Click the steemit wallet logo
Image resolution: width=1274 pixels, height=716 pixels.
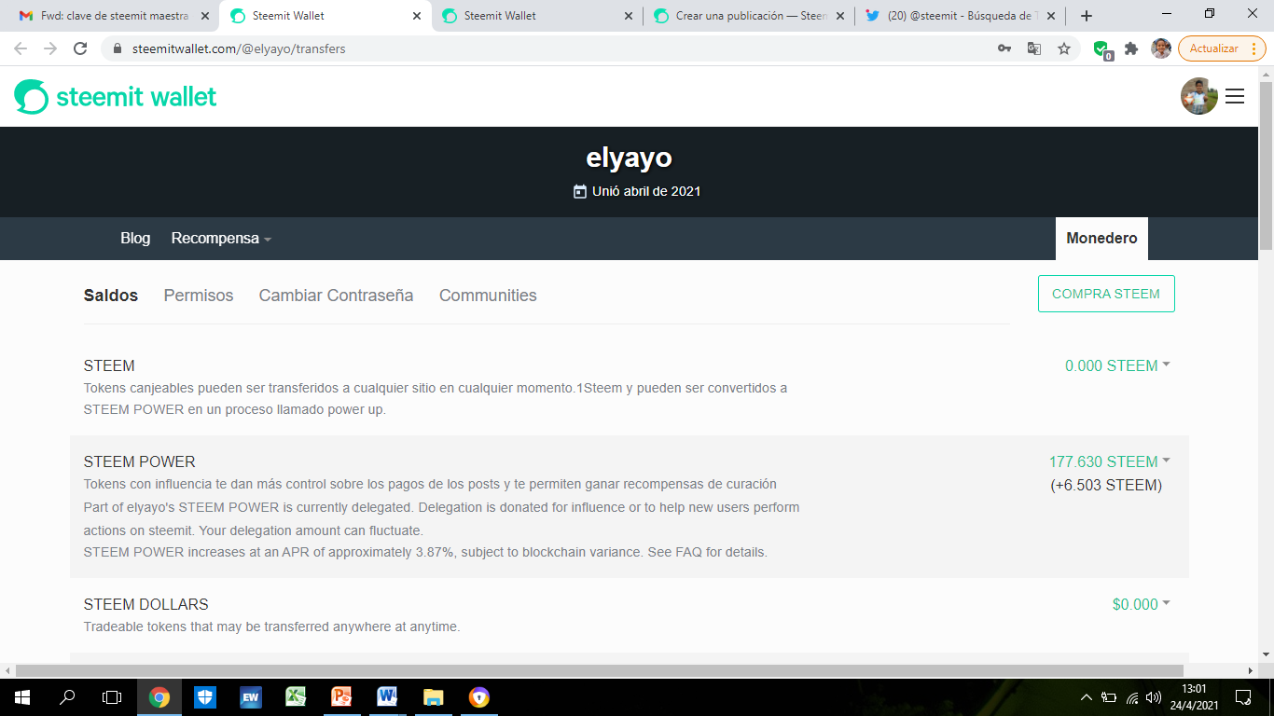[116, 96]
